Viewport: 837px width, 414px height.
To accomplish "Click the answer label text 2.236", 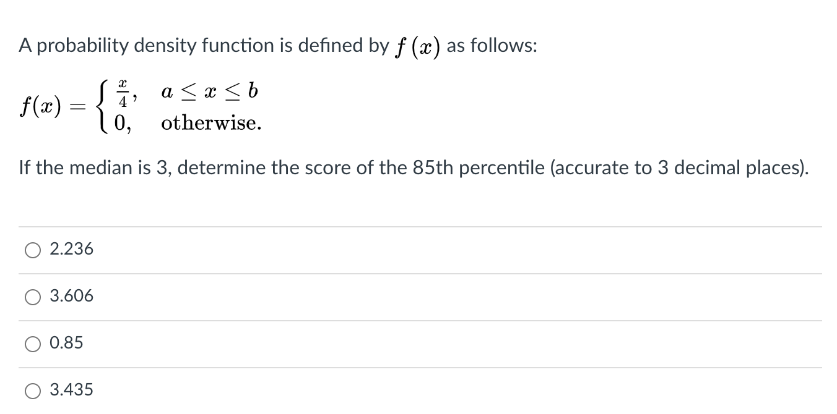I will point(72,250).
